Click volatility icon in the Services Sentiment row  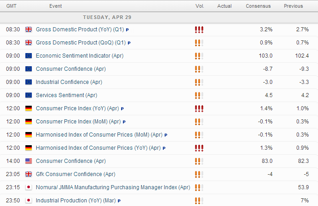(198, 96)
